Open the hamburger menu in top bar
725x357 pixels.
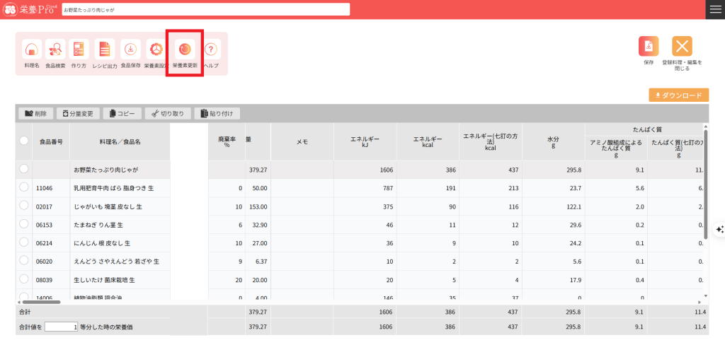[715, 9]
